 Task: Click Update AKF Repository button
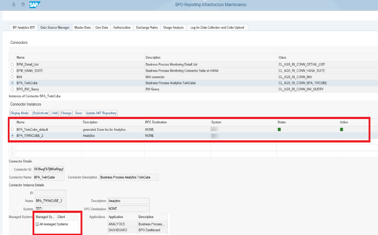pos(101,113)
